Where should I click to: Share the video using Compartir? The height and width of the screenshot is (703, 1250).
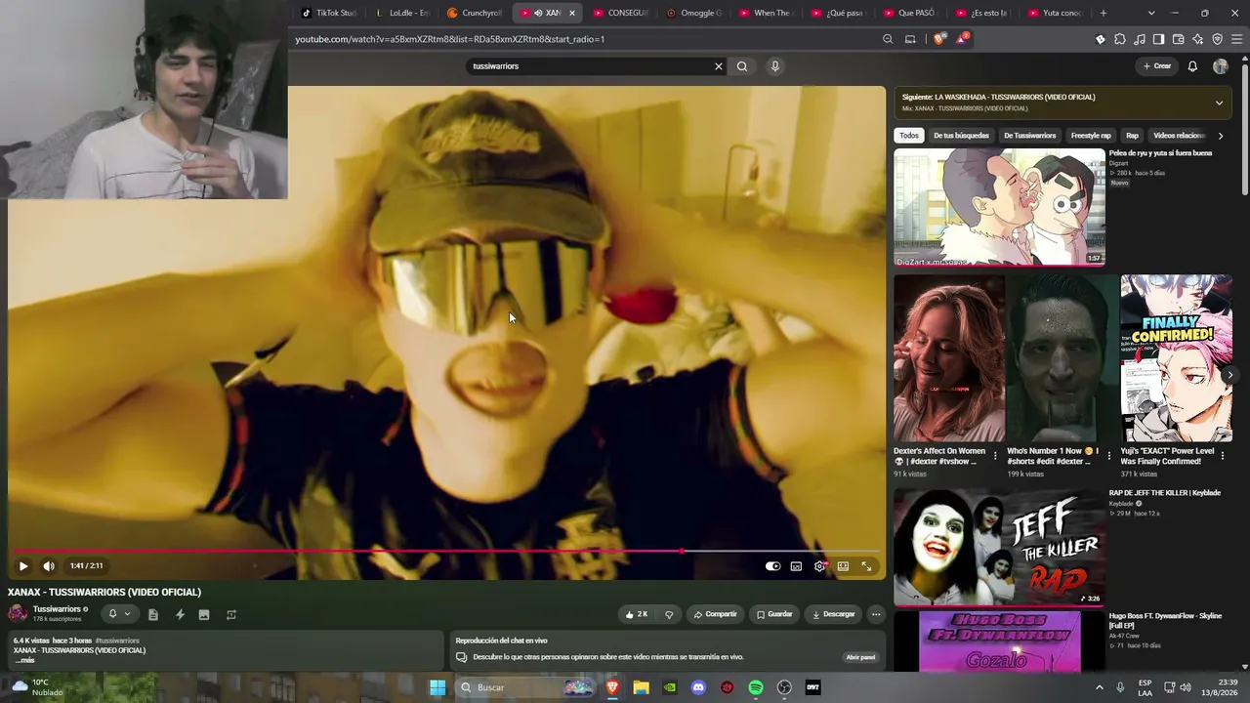[715, 614]
